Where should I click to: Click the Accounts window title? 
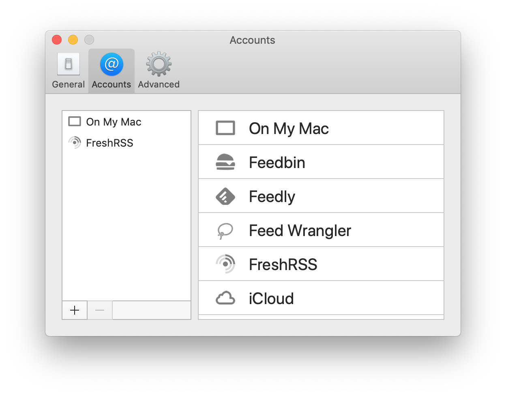[x=253, y=40]
